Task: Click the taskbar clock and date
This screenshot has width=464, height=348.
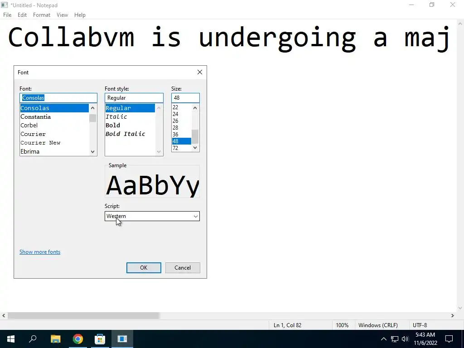Action: [x=425, y=339]
